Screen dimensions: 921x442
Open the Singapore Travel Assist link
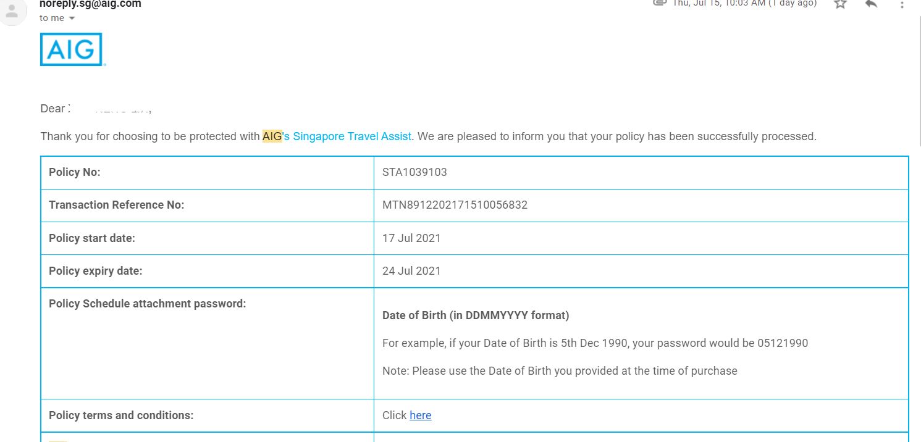click(x=352, y=136)
